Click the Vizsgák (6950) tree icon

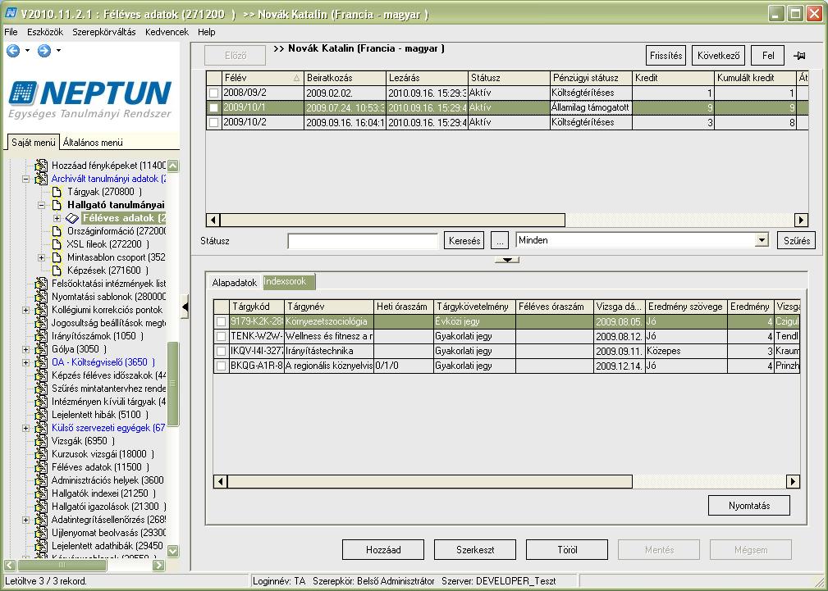(41, 441)
